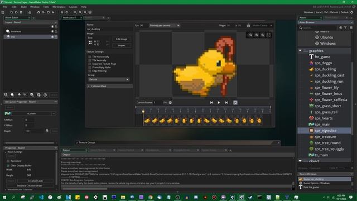Click sprite resize icon beside size
This screenshot has width=357, height=201.
point(90,42)
